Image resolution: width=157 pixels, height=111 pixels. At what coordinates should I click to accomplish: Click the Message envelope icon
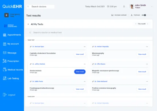coord(5,53)
